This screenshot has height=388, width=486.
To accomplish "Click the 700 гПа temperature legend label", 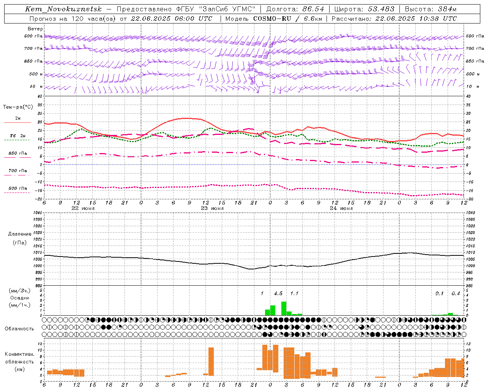I will pos(18,171).
